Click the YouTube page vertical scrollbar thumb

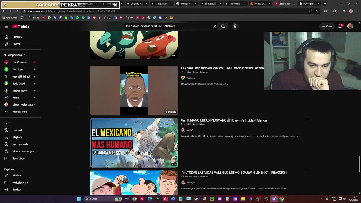[359, 164]
